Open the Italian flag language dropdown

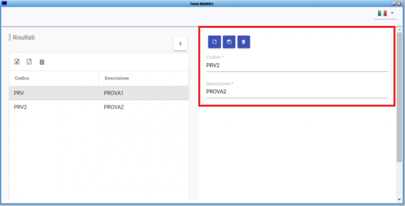[385, 13]
